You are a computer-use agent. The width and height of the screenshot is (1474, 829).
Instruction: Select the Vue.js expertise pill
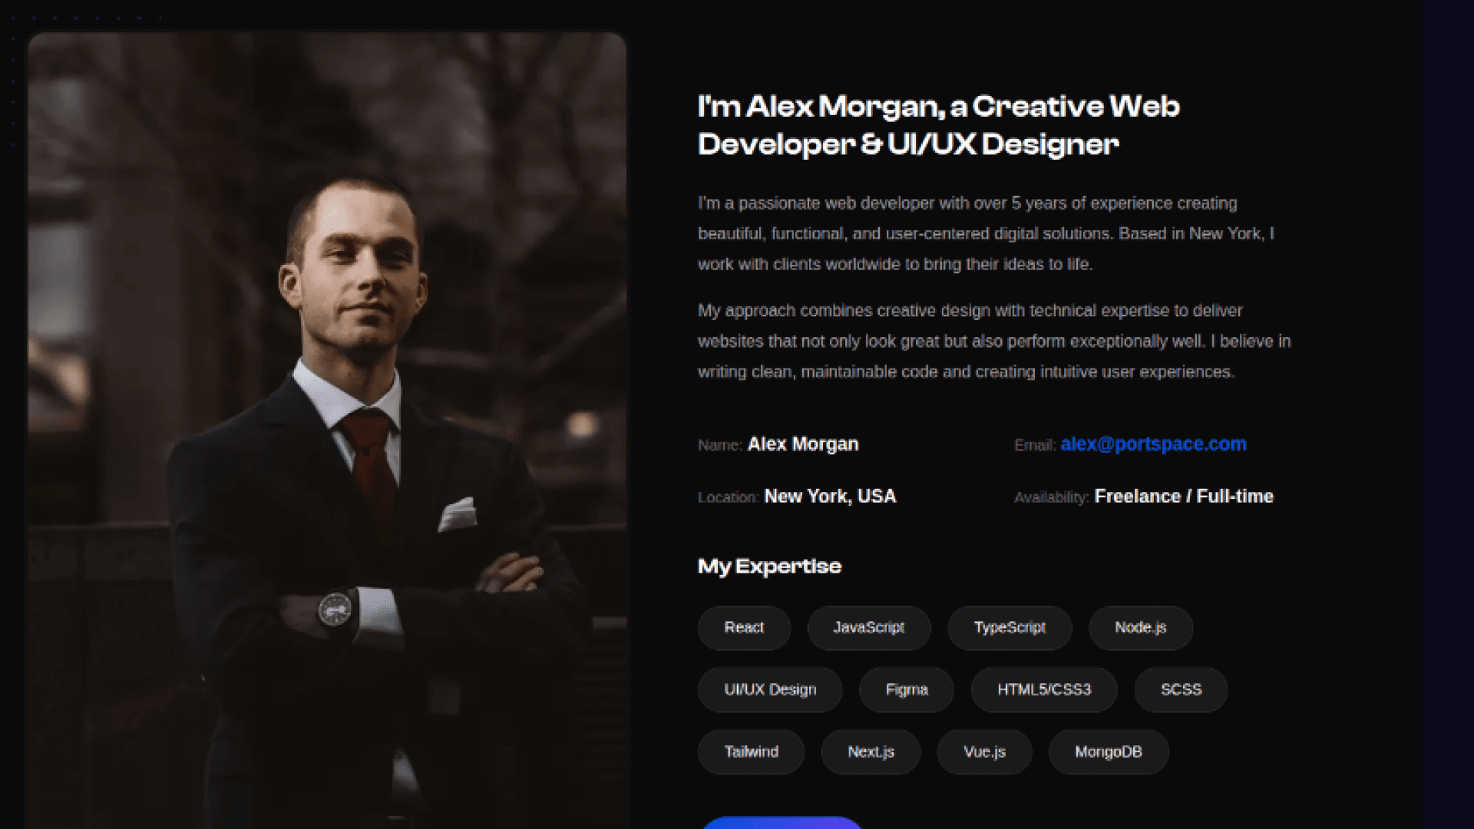(x=984, y=752)
